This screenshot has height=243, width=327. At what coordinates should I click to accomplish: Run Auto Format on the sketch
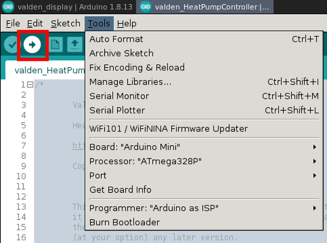pos(116,39)
